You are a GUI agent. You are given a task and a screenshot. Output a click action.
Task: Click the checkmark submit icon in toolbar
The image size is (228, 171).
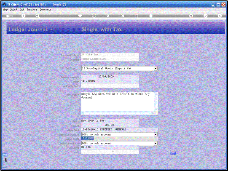(205, 16)
